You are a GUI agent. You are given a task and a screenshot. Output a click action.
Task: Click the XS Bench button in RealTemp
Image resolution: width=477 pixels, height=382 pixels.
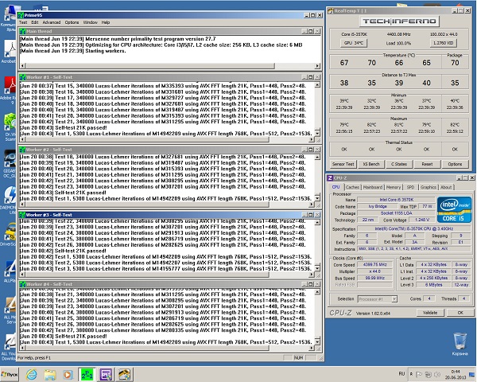pyautogui.click(x=371, y=164)
